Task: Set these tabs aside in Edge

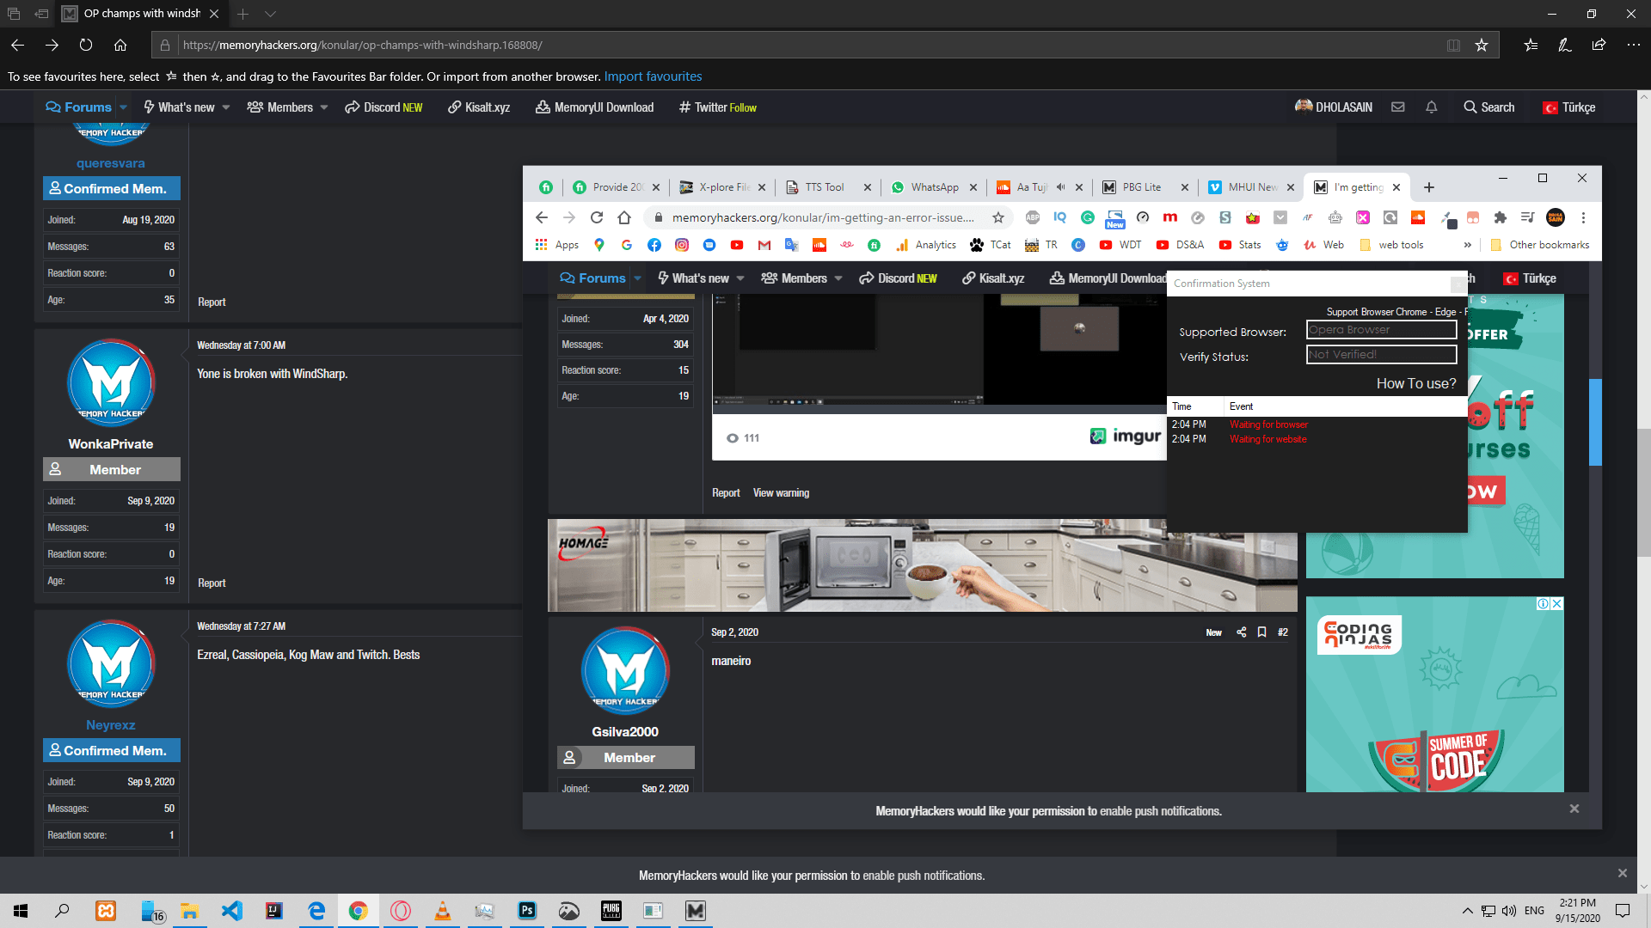Action: coord(41,14)
